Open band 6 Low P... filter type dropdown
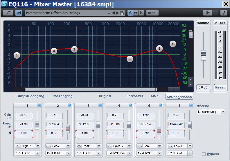230x161 pixels. [x=180, y=146]
